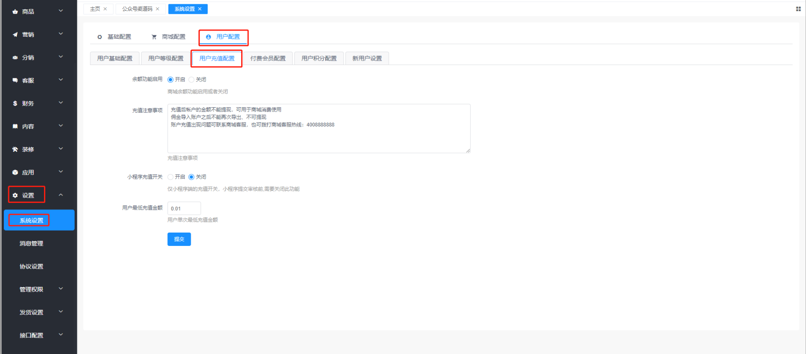This screenshot has height=354, width=806.
Task: Click the 提交 button
Action: [179, 239]
